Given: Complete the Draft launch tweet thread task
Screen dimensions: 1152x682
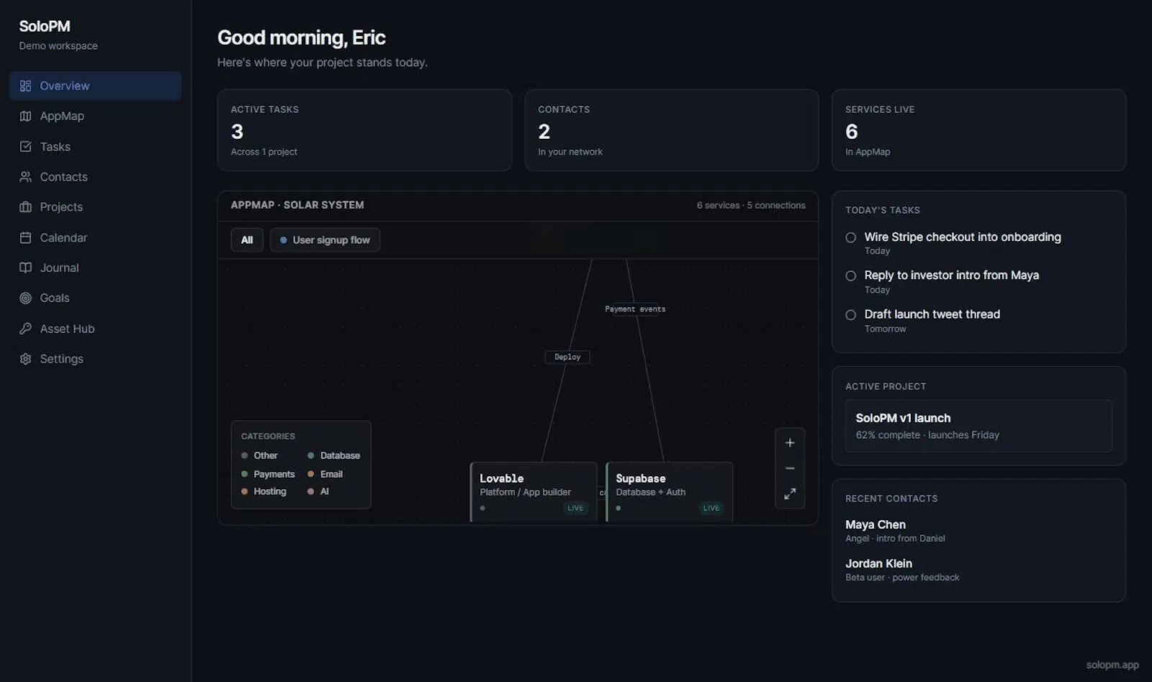Looking at the screenshot, I should [851, 315].
